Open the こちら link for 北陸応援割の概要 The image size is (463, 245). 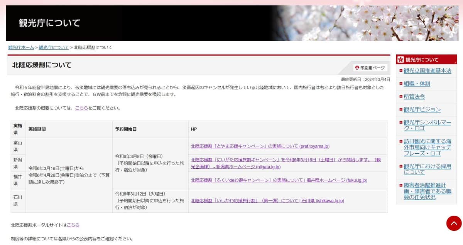coord(81,108)
